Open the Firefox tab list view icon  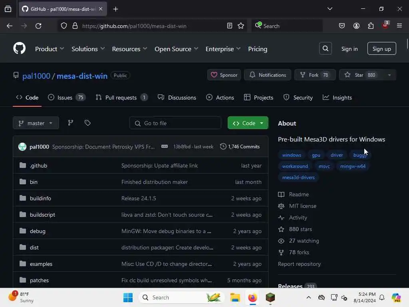click(8, 9)
